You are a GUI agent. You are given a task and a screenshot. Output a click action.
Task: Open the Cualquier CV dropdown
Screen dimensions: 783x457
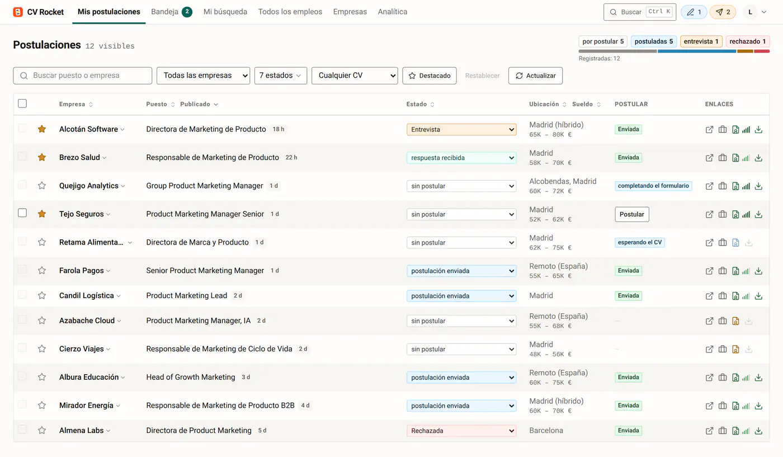point(355,76)
